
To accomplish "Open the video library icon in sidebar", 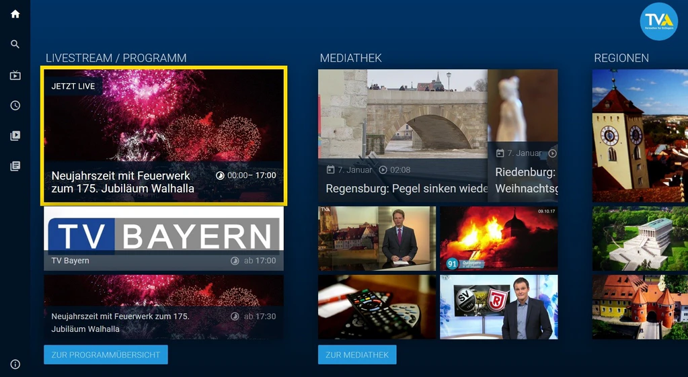I will [x=15, y=136].
